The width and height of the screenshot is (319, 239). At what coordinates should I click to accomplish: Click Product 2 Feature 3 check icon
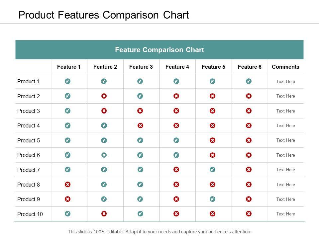pos(140,96)
